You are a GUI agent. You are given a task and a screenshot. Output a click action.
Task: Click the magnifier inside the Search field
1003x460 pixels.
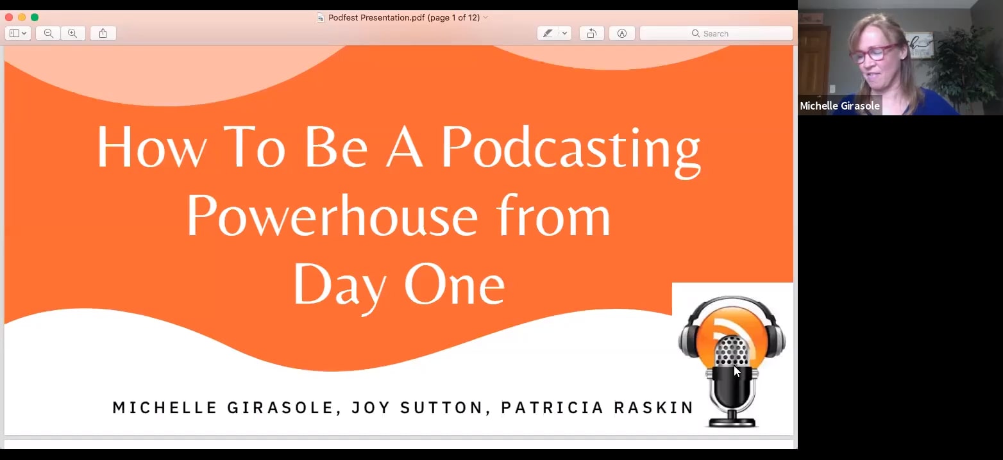pyautogui.click(x=695, y=33)
